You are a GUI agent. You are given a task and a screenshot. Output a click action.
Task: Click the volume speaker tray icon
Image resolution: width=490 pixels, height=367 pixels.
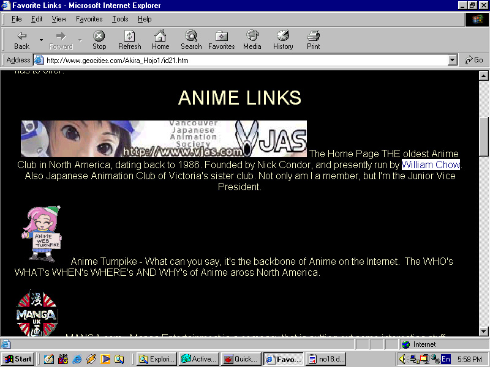point(403,359)
